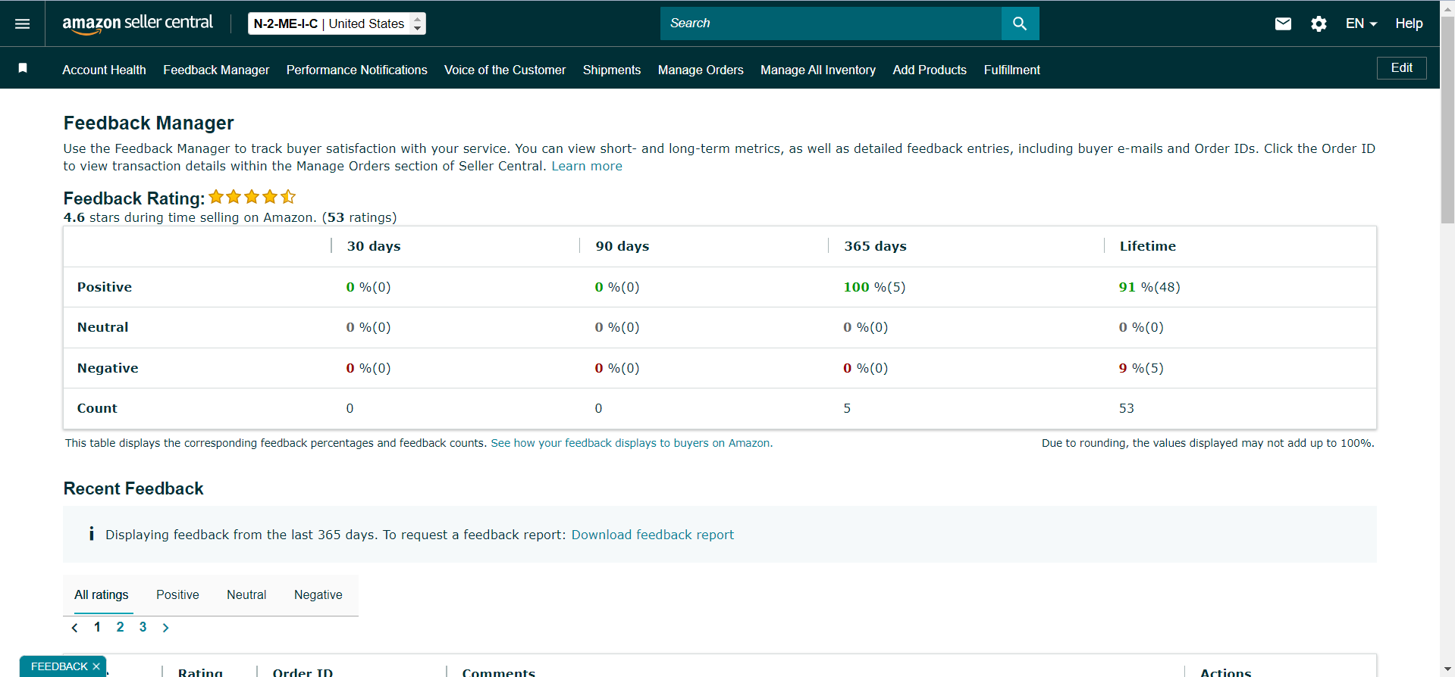Click the Amazon Seller Central logo
Screen dimensions: 1455x677
[137, 23]
